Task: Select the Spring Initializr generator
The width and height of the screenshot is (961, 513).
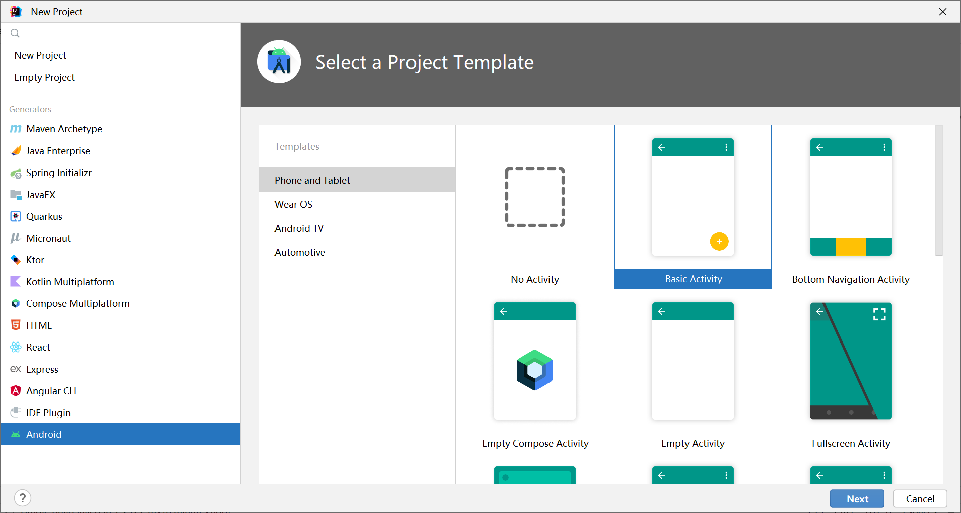Action: (120, 173)
